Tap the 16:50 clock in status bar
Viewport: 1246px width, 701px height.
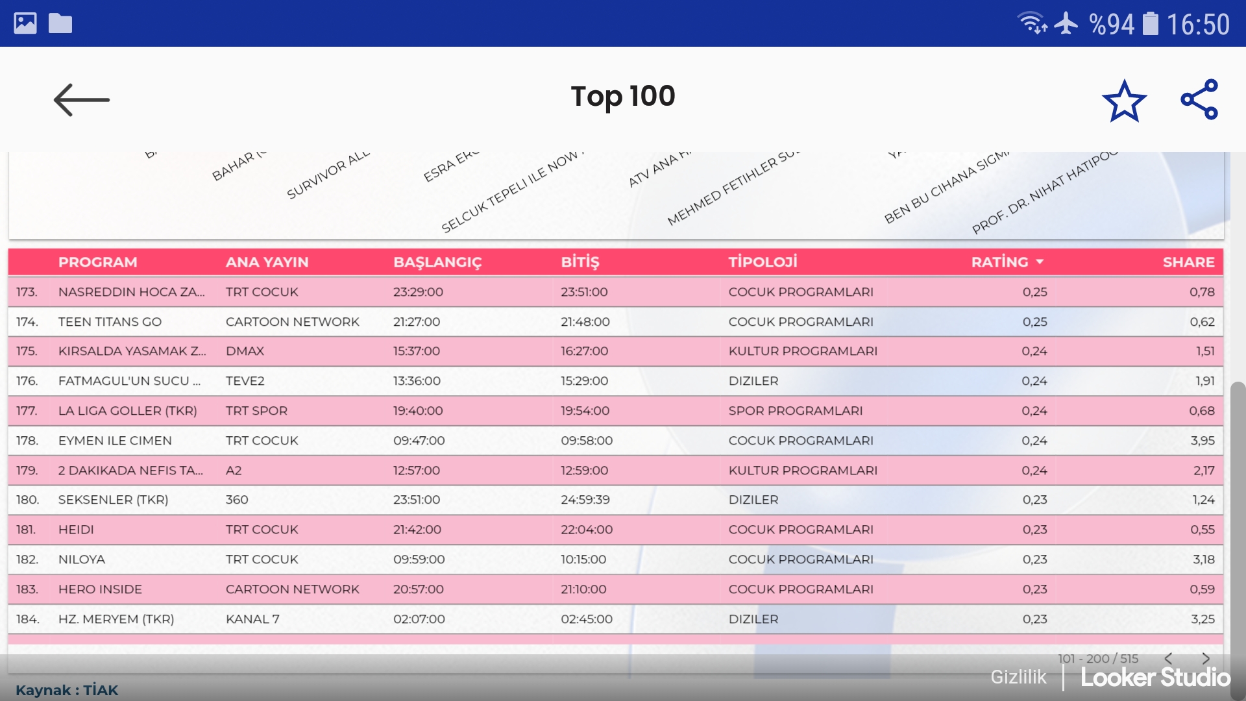[x=1198, y=25]
